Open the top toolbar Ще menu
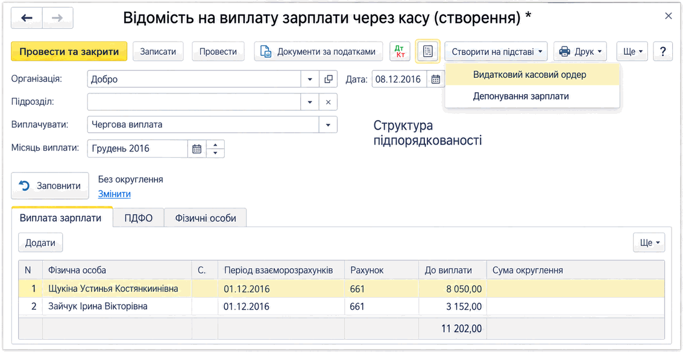 632,51
